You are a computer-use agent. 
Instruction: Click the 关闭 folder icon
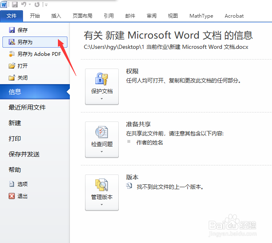click(12, 78)
